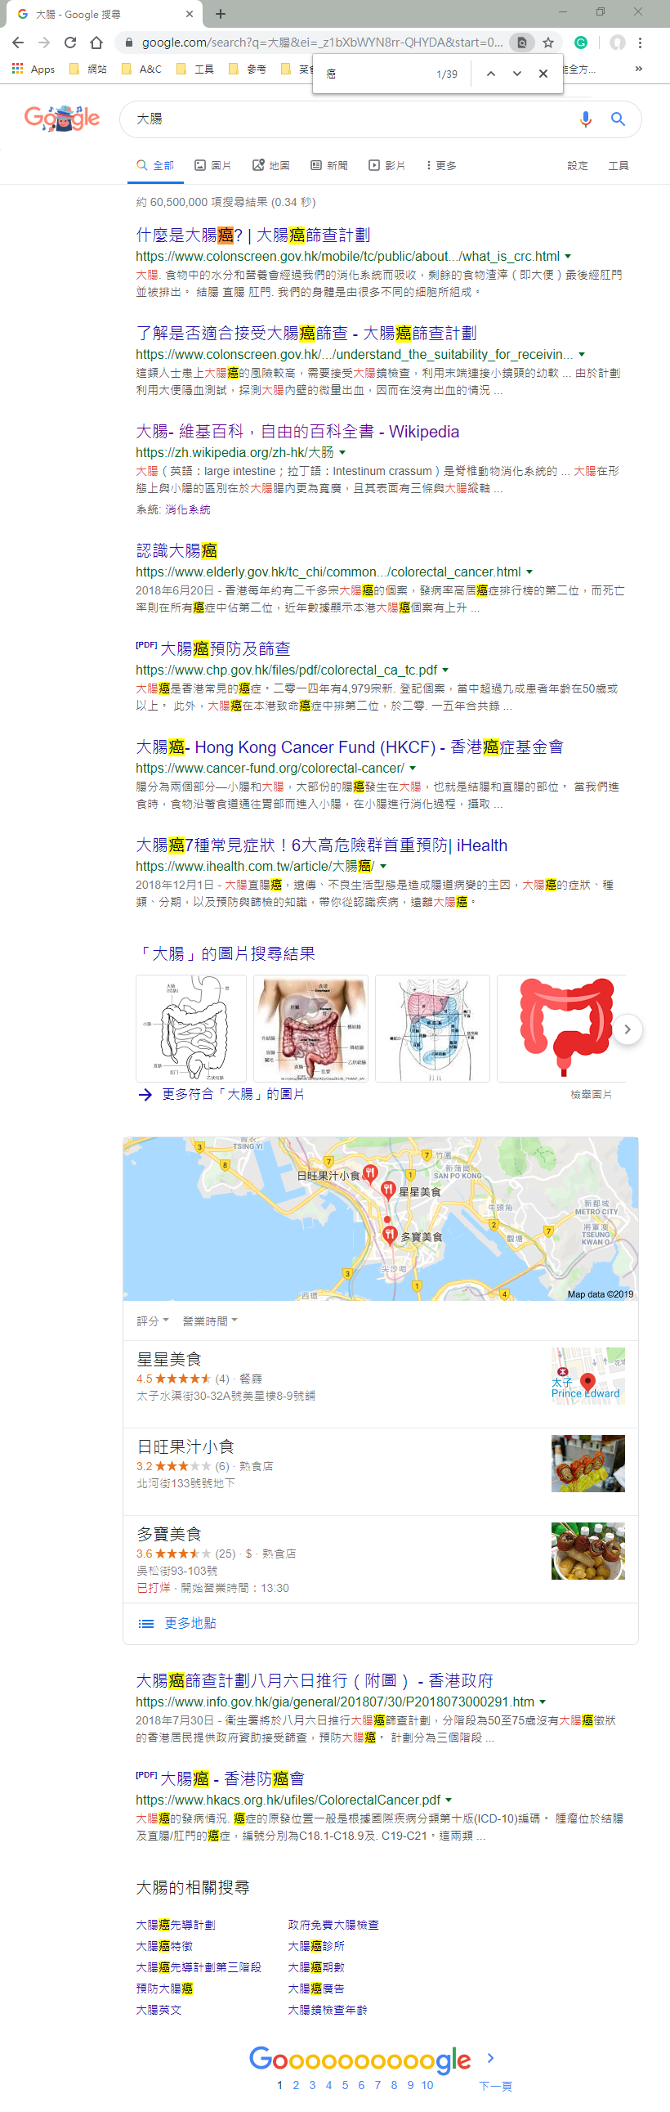The image size is (670, 2112).
Task: Bookmark this page with the star icon
Action: pos(548,43)
